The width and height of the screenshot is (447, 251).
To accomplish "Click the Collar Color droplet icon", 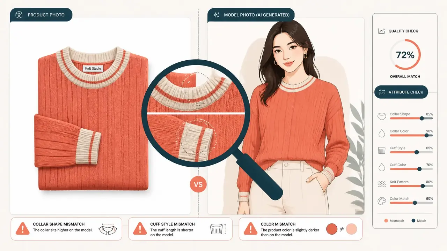I will (x=382, y=134).
